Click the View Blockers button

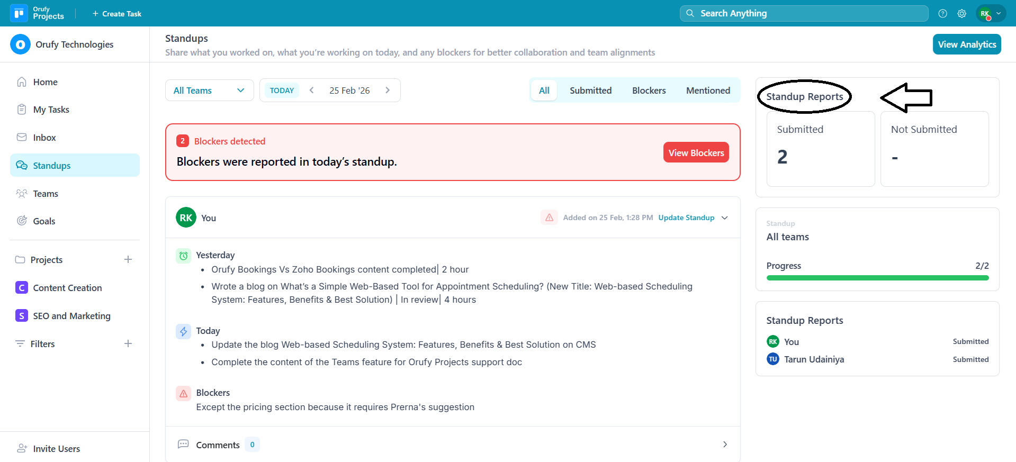point(696,152)
